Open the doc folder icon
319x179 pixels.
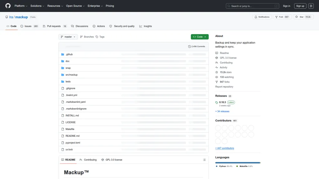click(63, 61)
